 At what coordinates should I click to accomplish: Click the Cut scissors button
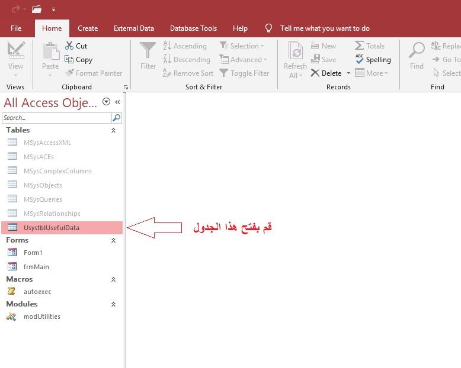click(x=76, y=46)
